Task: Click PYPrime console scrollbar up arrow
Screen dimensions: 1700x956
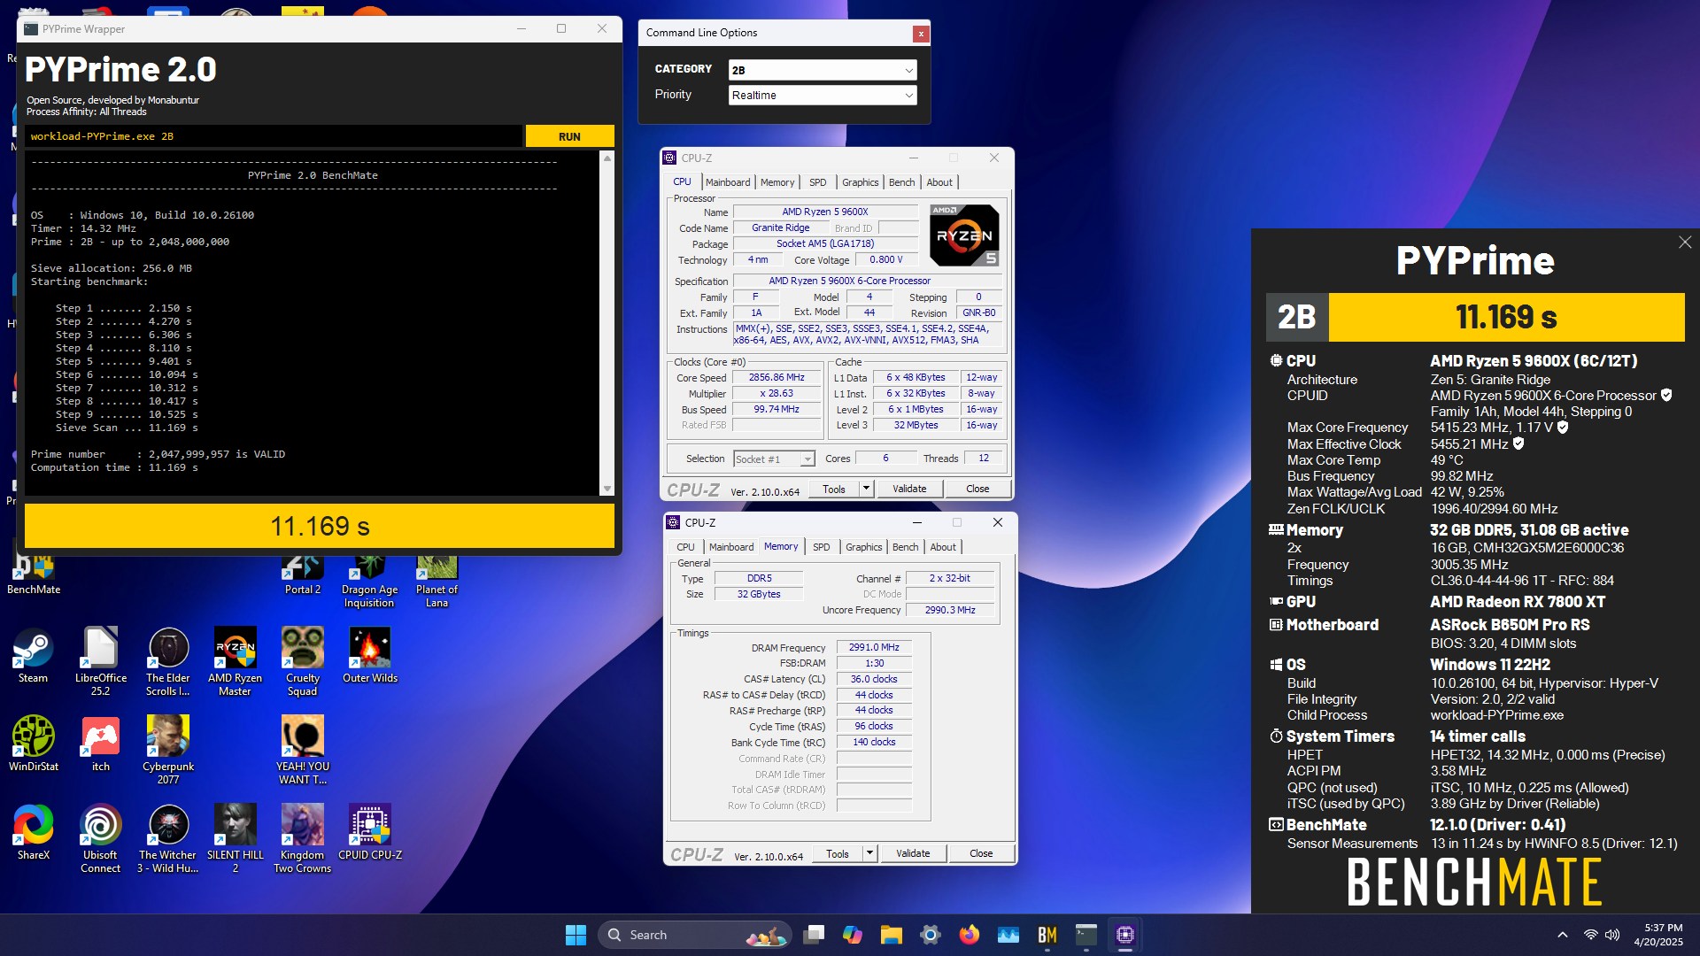Action: 607,158
